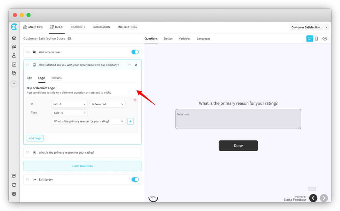Open the Customer Satisfaction survey selector dropdown
The image size is (340, 211).
point(309,27)
